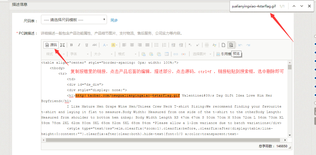The height and width of the screenshot is (155, 316).
Task: Open the 大小 font size dropdown
Action: (103, 54)
